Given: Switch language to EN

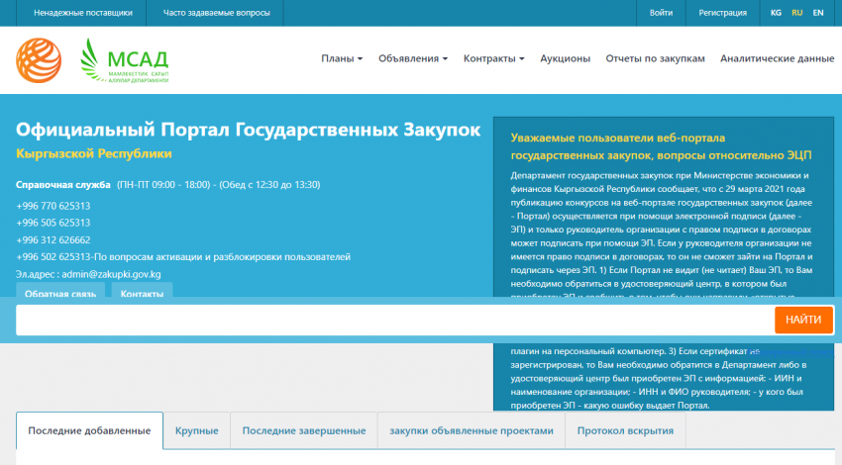Looking at the screenshot, I should click(817, 13).
